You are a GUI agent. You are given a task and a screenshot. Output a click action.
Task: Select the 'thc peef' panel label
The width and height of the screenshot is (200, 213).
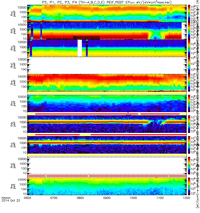(x=13, y=48)
